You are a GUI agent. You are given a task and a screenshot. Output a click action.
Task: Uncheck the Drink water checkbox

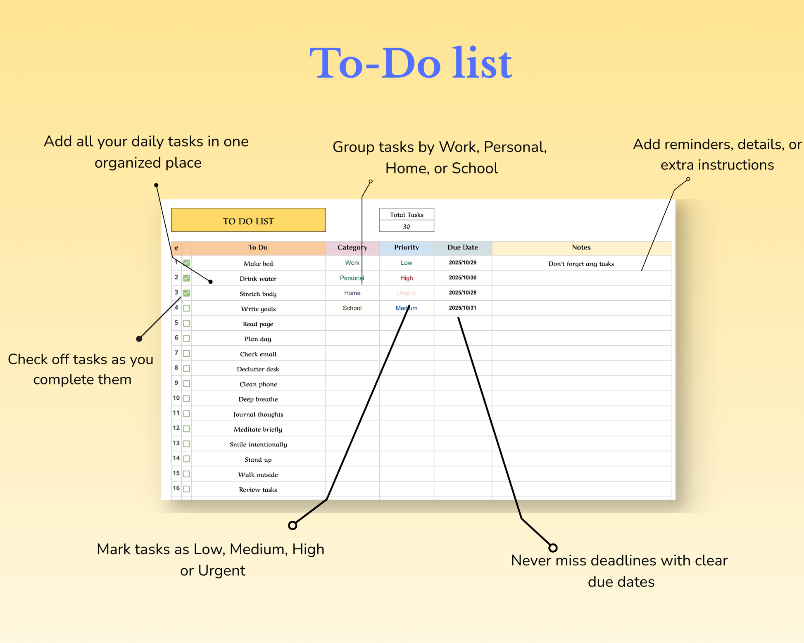click(x=186, y=278)
